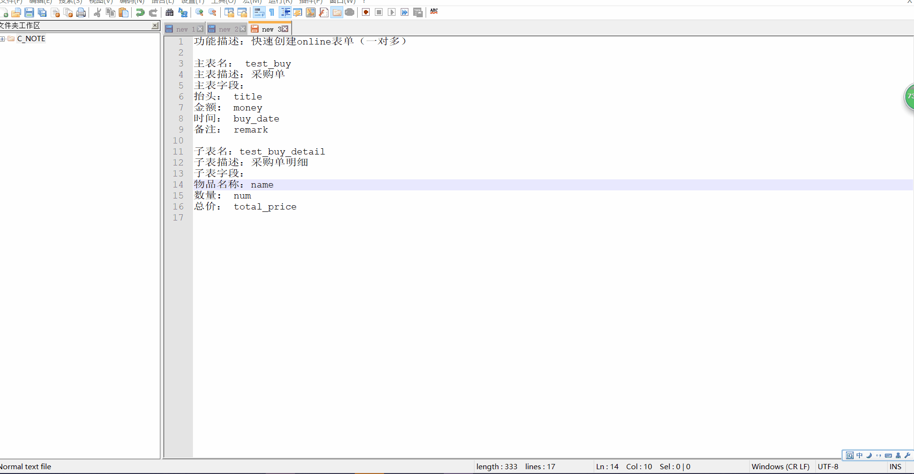
Task: Click line number 1 in the margin
Action: [x=181, y=42]
